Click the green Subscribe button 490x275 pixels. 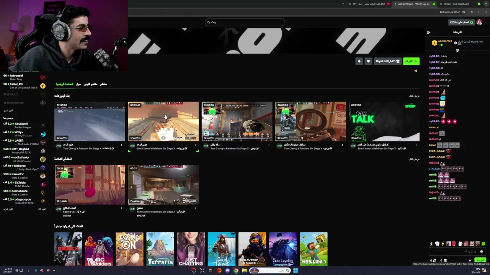(x=411, y=61)
